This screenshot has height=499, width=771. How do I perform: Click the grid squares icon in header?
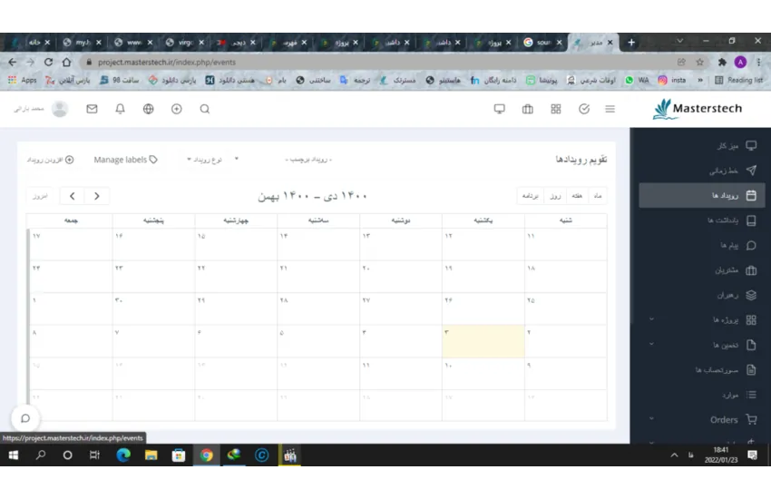tap(556, 109)
